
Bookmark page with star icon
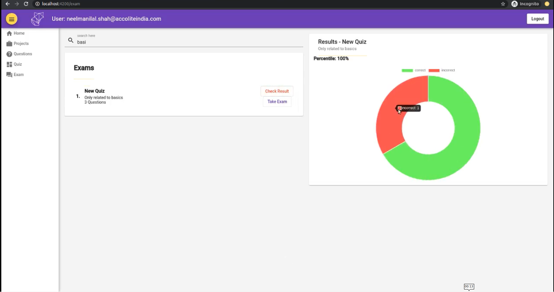(503, 4)
